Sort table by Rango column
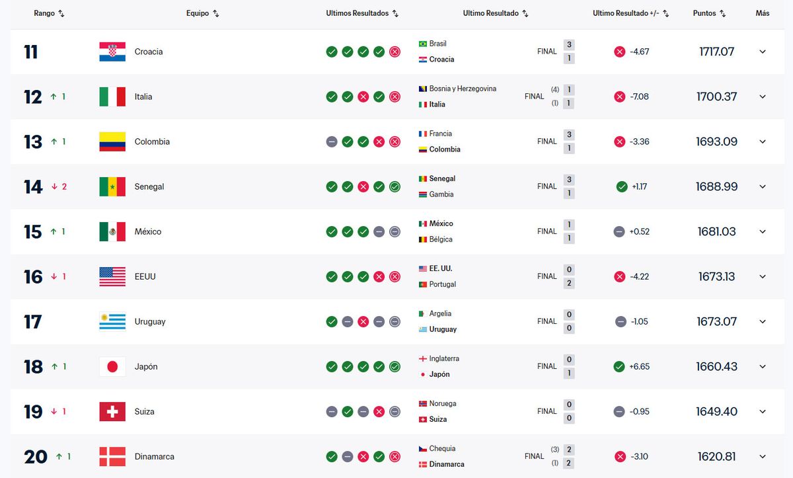Screen dimensions: 793x478 [49, 13]
